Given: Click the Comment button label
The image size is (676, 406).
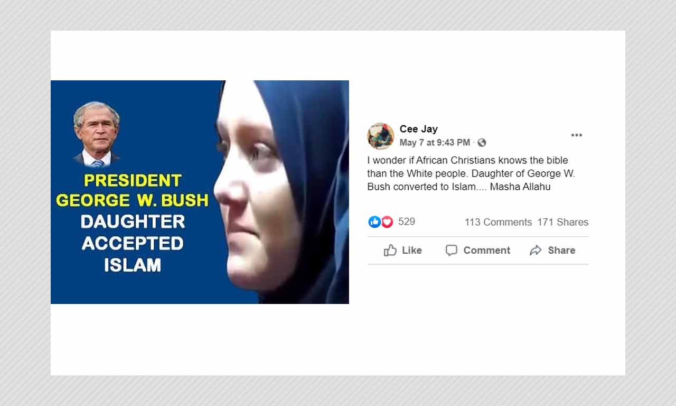Looking at the screenshot, I should (x=487, y=251).
